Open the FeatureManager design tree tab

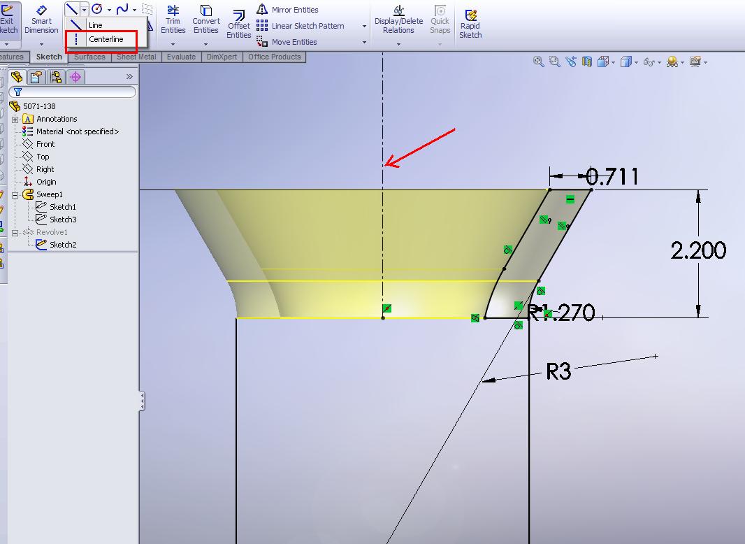tap(17, 77)
